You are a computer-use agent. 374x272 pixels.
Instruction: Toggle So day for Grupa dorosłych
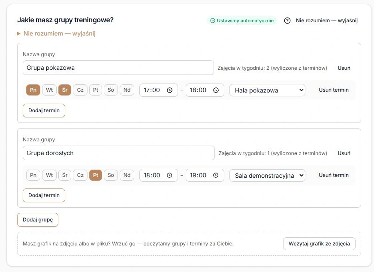[111, 175]
